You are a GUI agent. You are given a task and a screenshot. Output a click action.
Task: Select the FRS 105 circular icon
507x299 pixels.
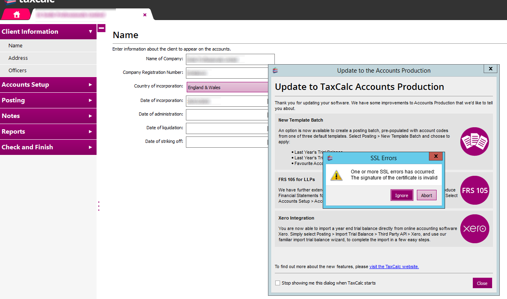coord(474,190)
